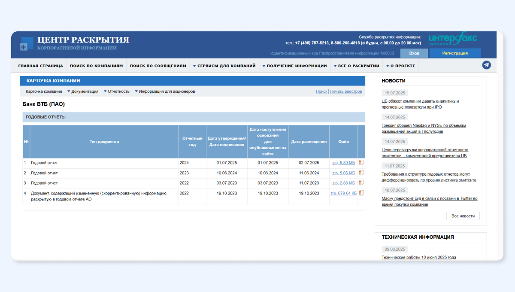
Task: Click the phone number +7 (495) 787-5213
Action: pyautogui.click(x=312, y=43)
